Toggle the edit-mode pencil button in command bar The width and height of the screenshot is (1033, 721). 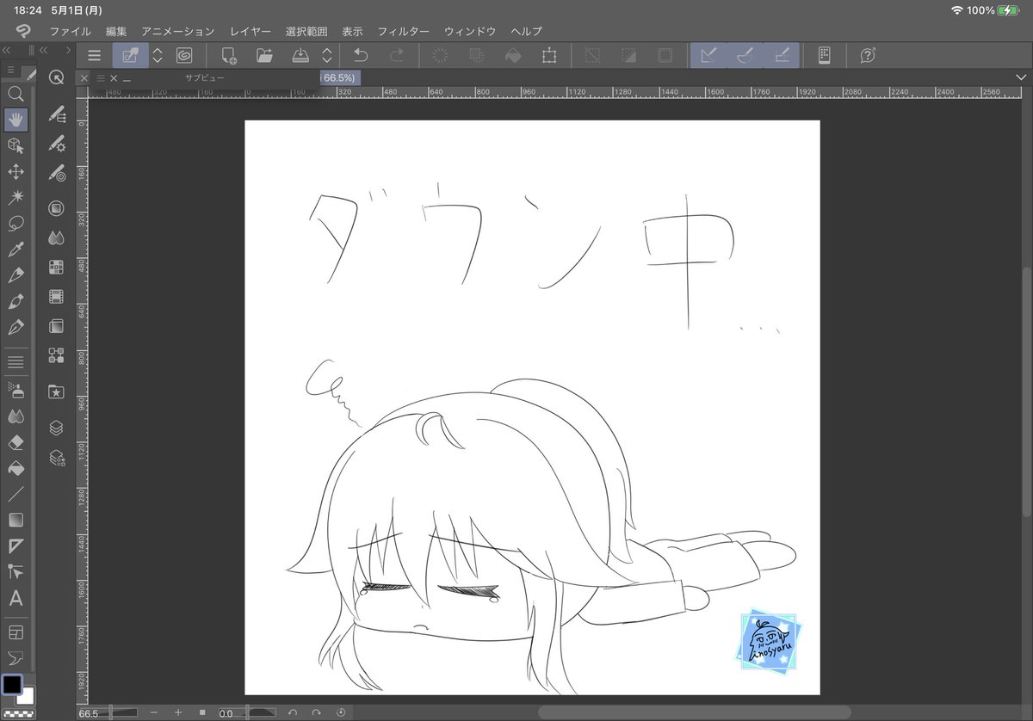(131, 55)
